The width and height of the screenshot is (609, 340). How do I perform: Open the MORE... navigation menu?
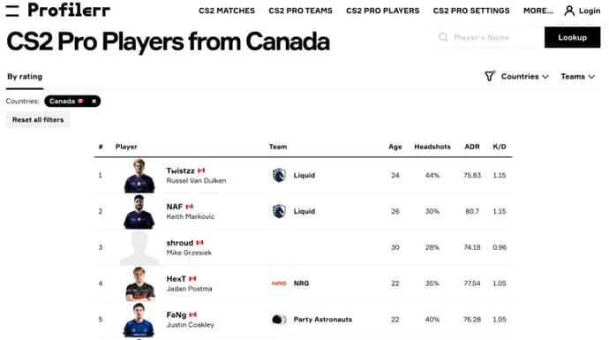tap(538, 11)
